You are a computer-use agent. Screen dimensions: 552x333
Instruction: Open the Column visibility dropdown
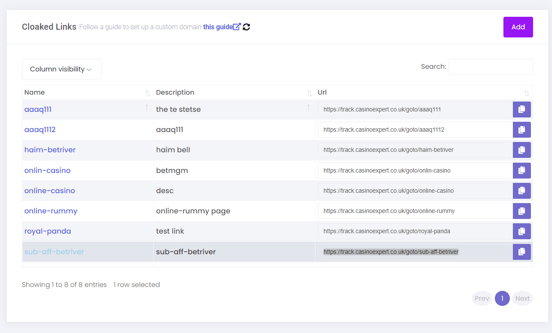tap(61, 69)
